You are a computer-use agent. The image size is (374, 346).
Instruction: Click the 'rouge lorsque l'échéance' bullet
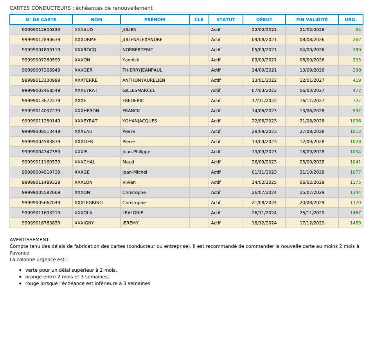(x=88, y=283)
